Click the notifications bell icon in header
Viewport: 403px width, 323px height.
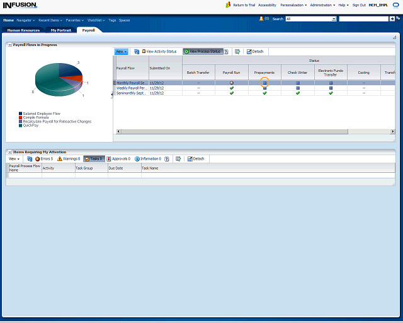click(x=261, y=19)
